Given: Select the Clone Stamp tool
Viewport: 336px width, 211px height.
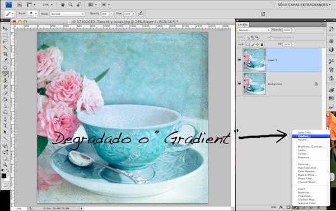Looking at the screenshot, I should [5, 81].
